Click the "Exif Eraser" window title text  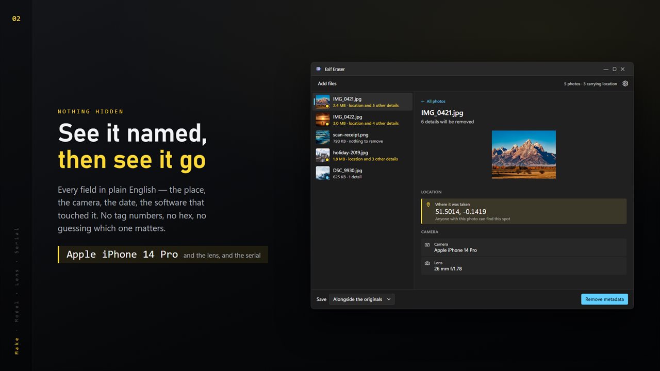click(x=335, y=69)
